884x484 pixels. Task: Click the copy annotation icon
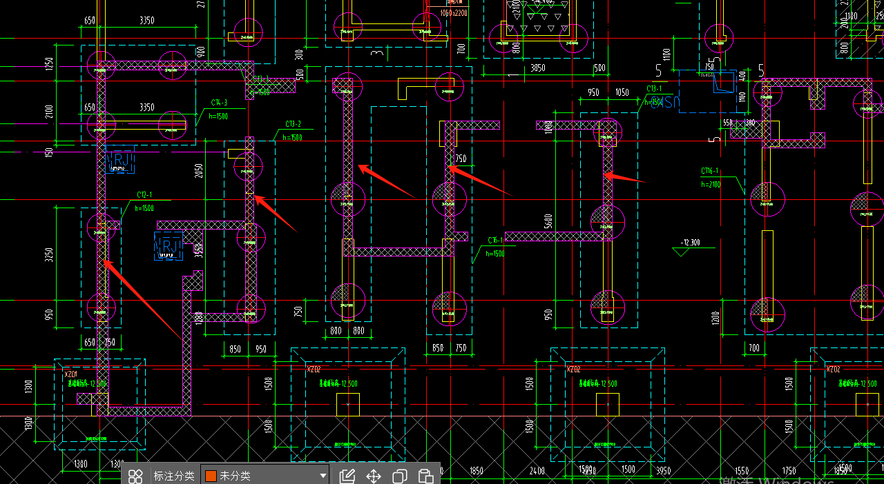point(400,476)
